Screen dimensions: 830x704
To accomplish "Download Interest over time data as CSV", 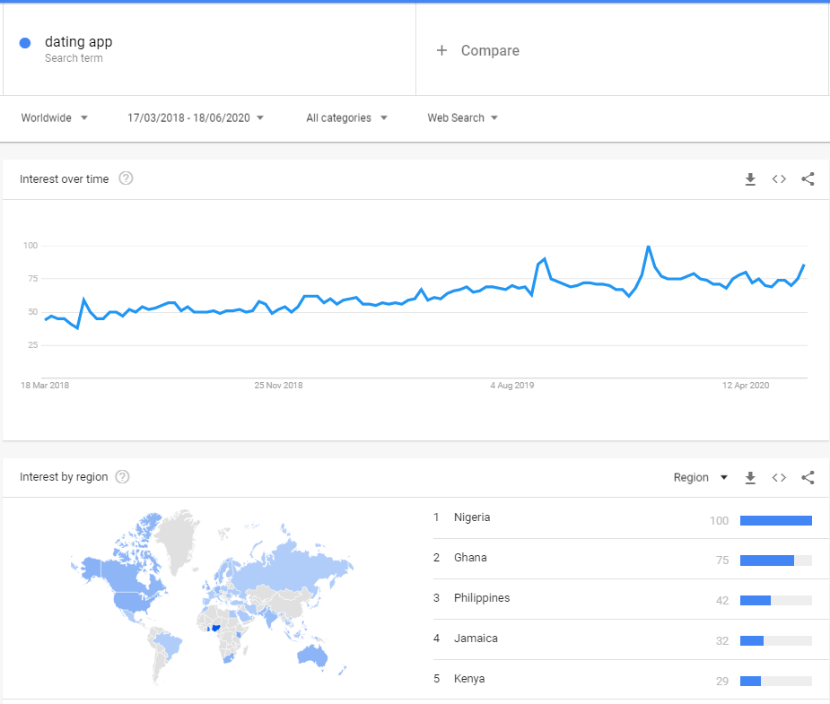I will click(750, 179).
